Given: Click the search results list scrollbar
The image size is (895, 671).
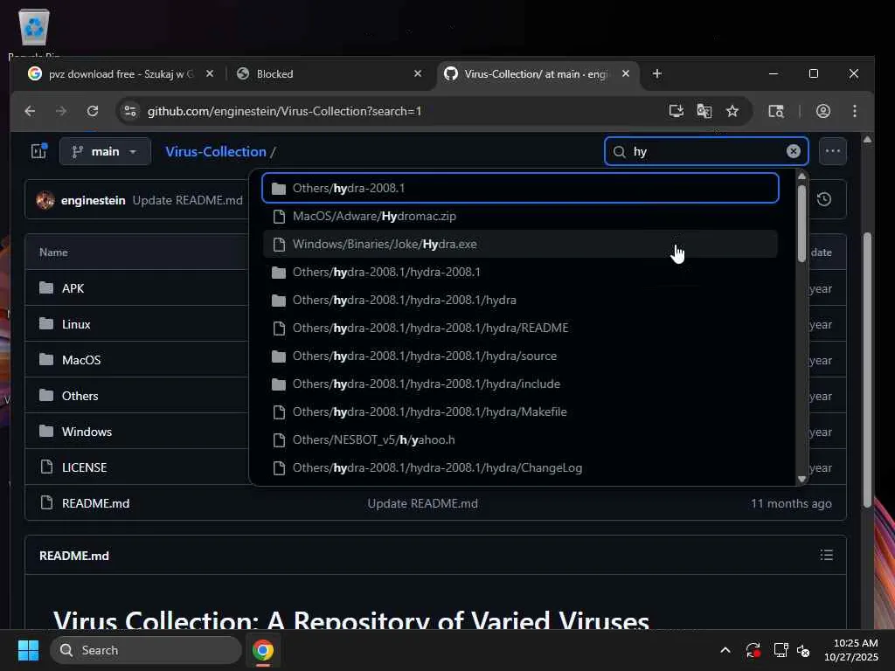Looking at the screenshot, I should [801, 223].
